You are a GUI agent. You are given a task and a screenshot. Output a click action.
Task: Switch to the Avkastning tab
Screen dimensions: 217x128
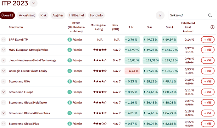pyautogui.click(x=27, y=15)
